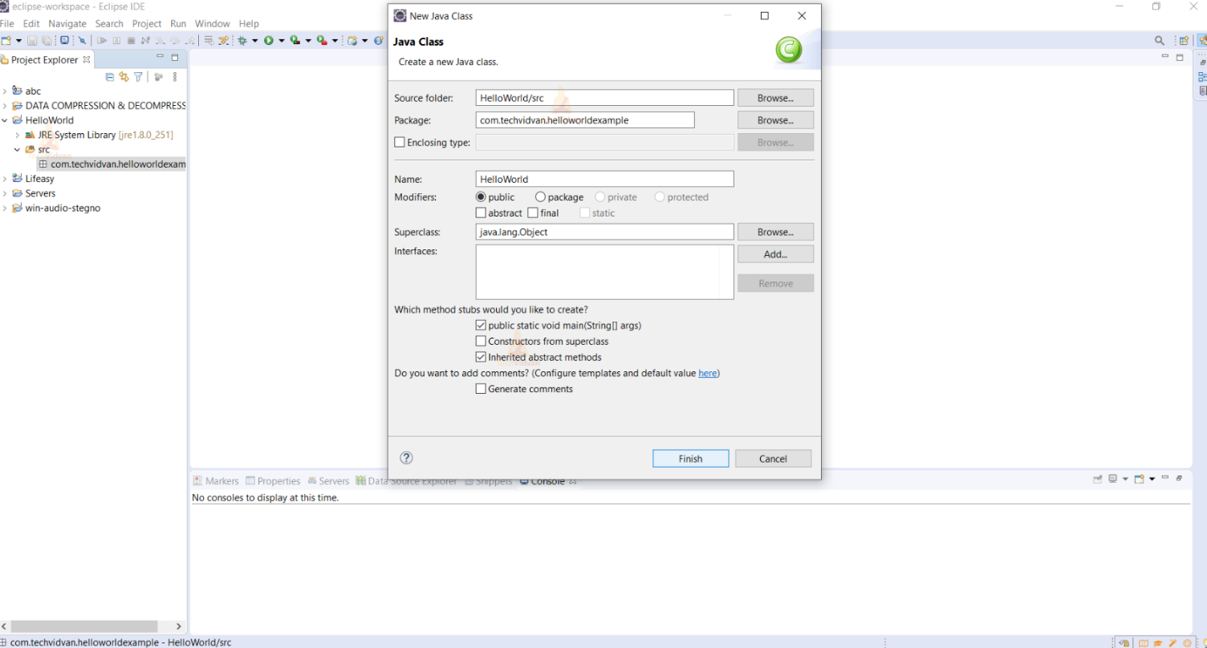Expand the Lifeasy project node

click(5, 179)
